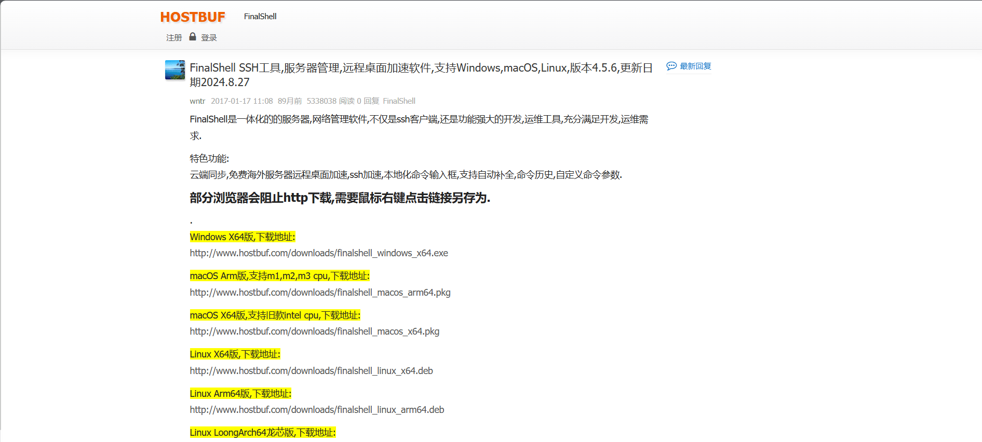Click the HOSTBUF logo
982x442 pixels.
(192, 17)
